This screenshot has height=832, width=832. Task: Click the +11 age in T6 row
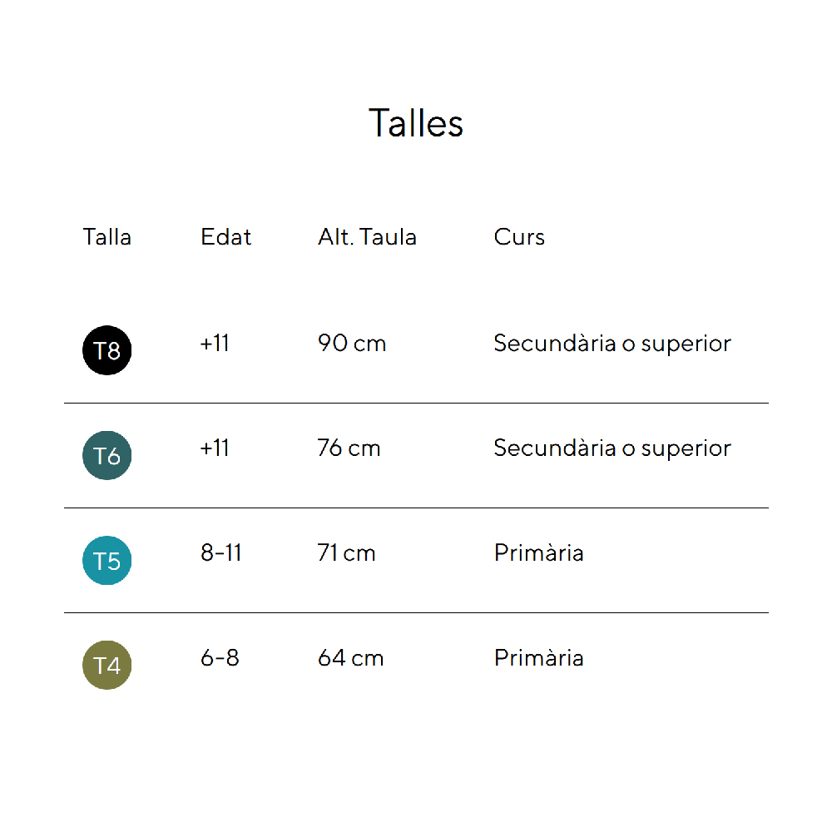coord(215,448)
